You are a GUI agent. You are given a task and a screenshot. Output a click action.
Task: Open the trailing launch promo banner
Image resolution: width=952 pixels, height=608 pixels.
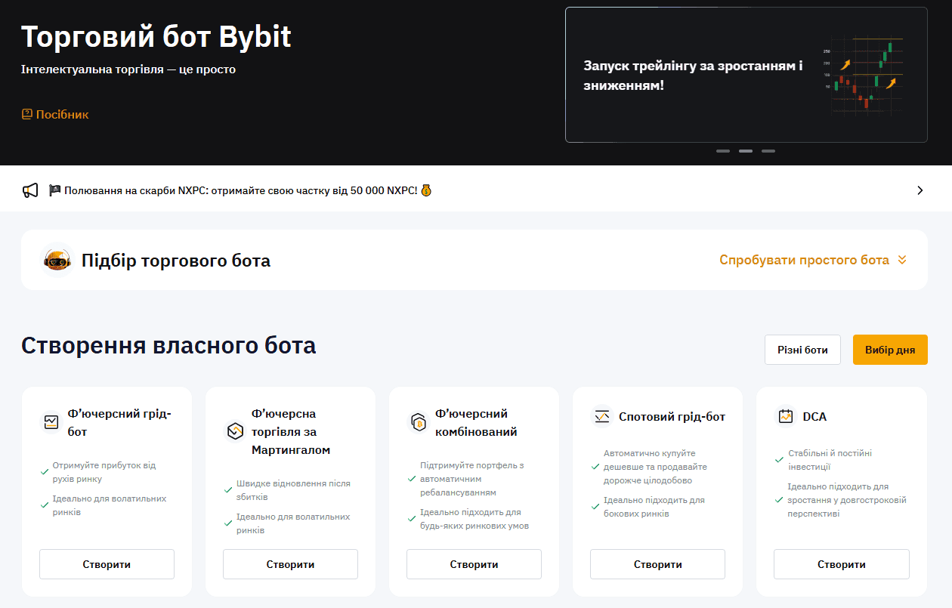point(746,75)
